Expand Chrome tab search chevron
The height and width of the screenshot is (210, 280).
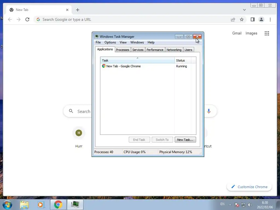[244, 10]
